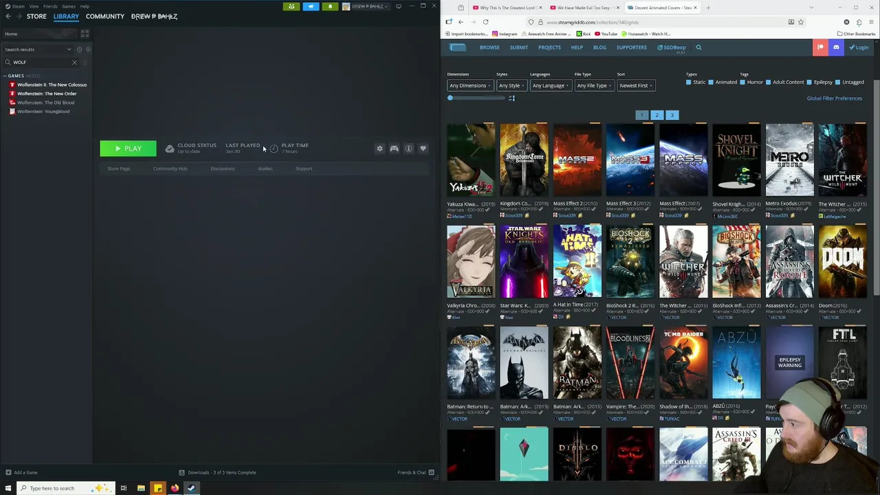Open the Any Style dropdown
Screen dimensions: 880x495
click(x=511, y=86)
